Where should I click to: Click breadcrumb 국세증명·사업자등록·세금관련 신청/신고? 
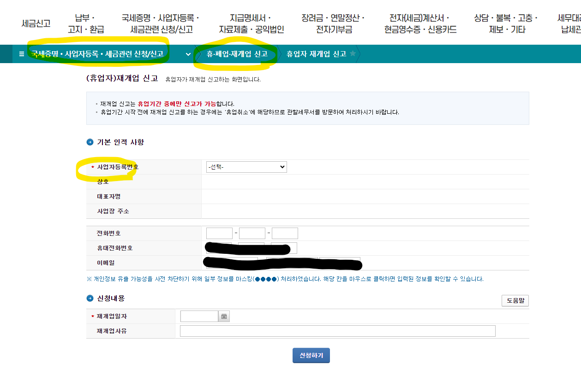tap(97, 54)
